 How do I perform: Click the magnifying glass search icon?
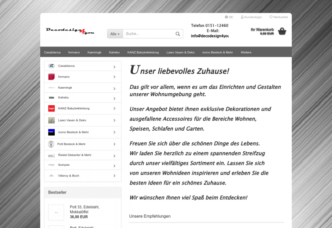pos(178,34)
